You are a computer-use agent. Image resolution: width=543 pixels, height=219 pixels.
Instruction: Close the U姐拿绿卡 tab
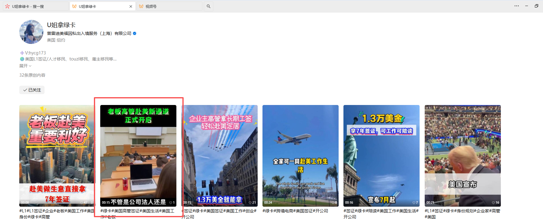pyautogui.click(x=131, y=6)
